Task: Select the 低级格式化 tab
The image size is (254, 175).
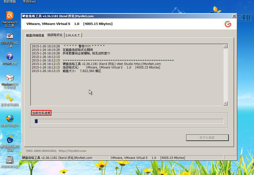Action: [55, 35]
